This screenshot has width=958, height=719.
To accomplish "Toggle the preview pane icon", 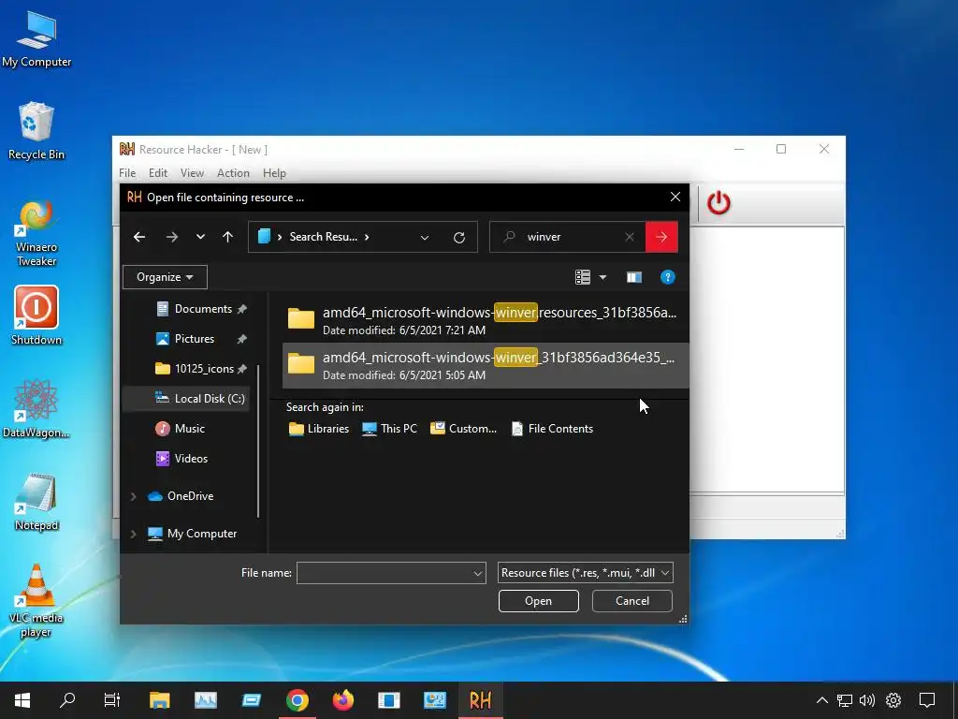I will [634, 277].
